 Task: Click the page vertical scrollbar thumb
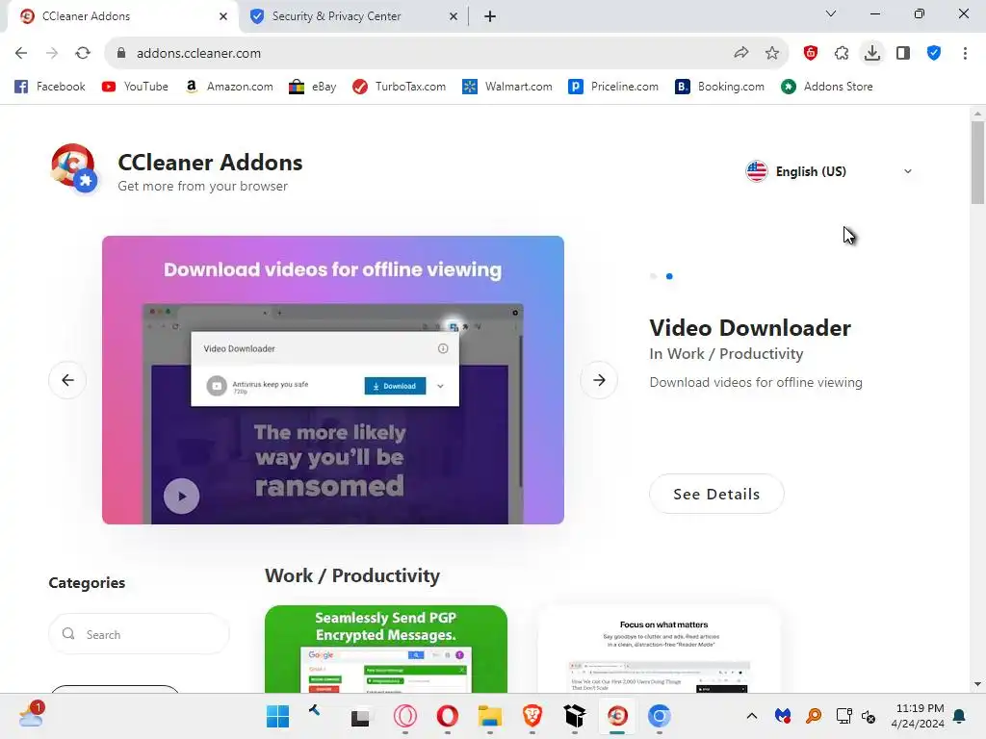[977, 162]
